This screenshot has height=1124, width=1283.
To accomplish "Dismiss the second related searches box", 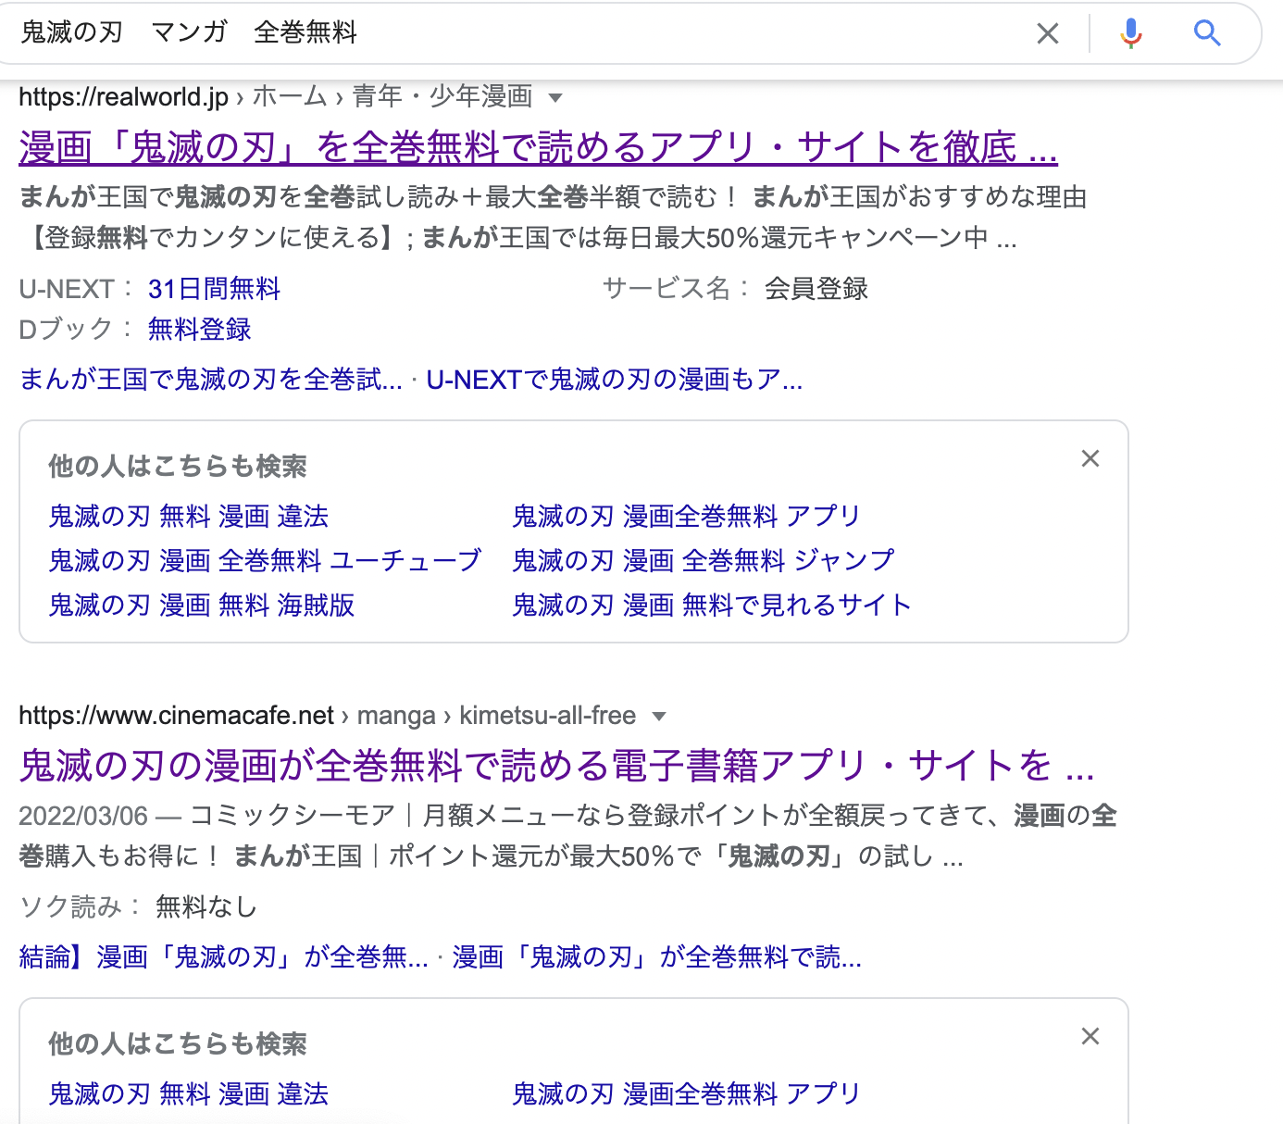I will (1090, 1037).
